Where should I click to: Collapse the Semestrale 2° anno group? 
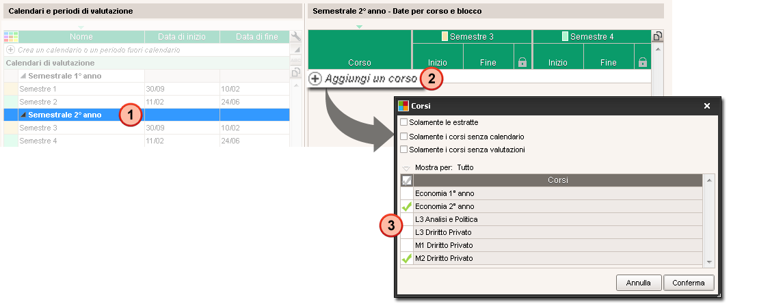click(23, 115)
